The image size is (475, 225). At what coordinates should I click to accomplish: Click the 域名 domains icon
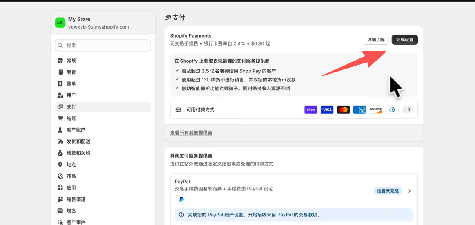click(60, 211)
